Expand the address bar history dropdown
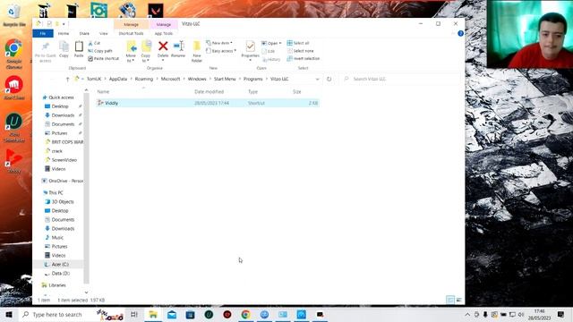Screen dimensions: 573x322 coord(317,79)
